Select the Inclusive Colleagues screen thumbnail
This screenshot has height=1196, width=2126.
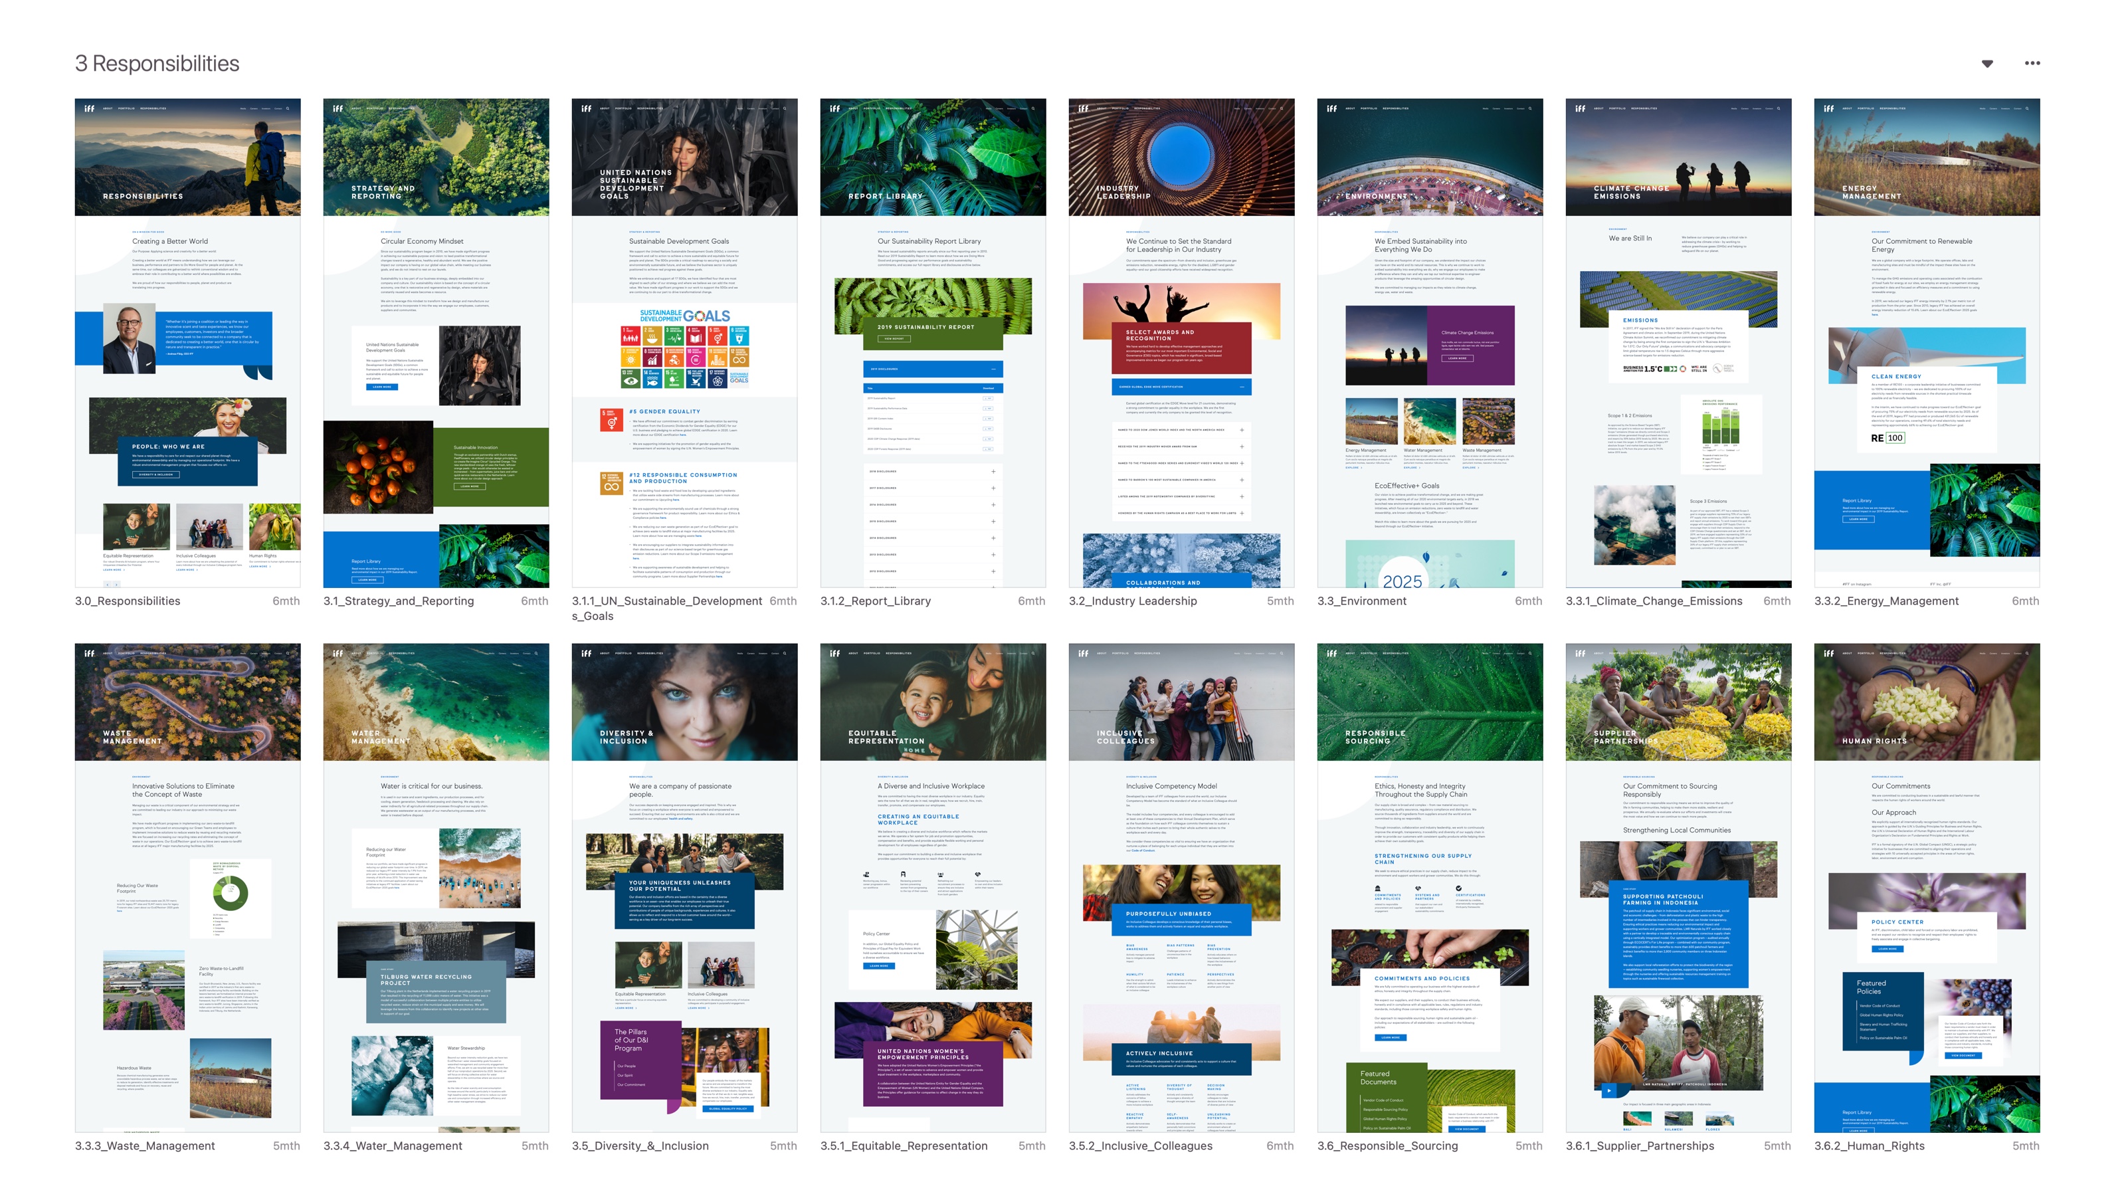[1181, 887]
